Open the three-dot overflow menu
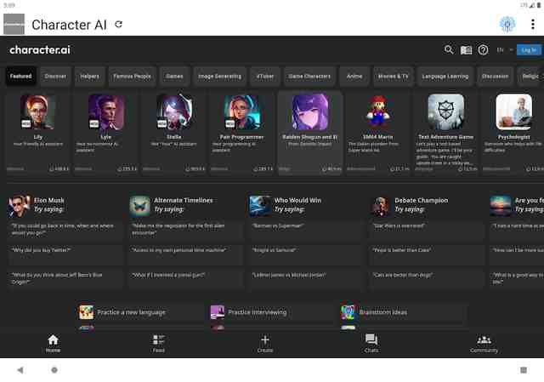The height and width of the screenshot is (382, 544). pos(533,24)
